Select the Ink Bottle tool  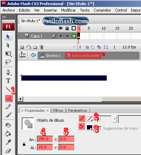8,125
